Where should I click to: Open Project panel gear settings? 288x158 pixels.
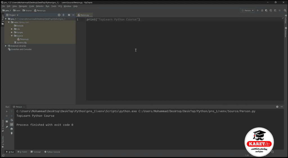pos(69,15)
